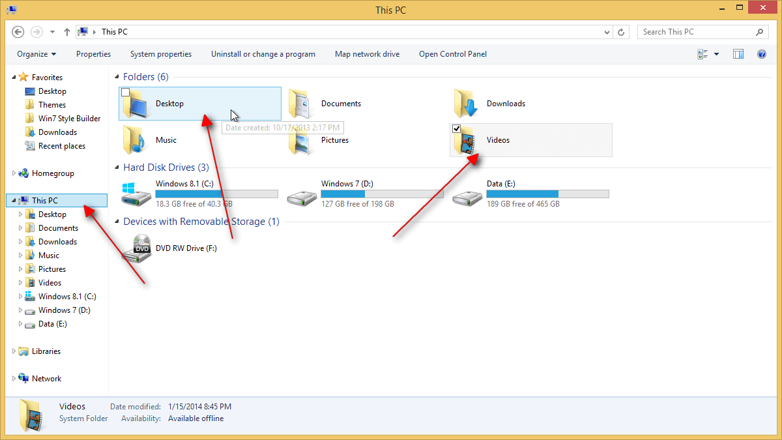This screenshot has width=782, height=440.
Task: Open the Downloads folder in Folders group
Action: tap(467, 104)
